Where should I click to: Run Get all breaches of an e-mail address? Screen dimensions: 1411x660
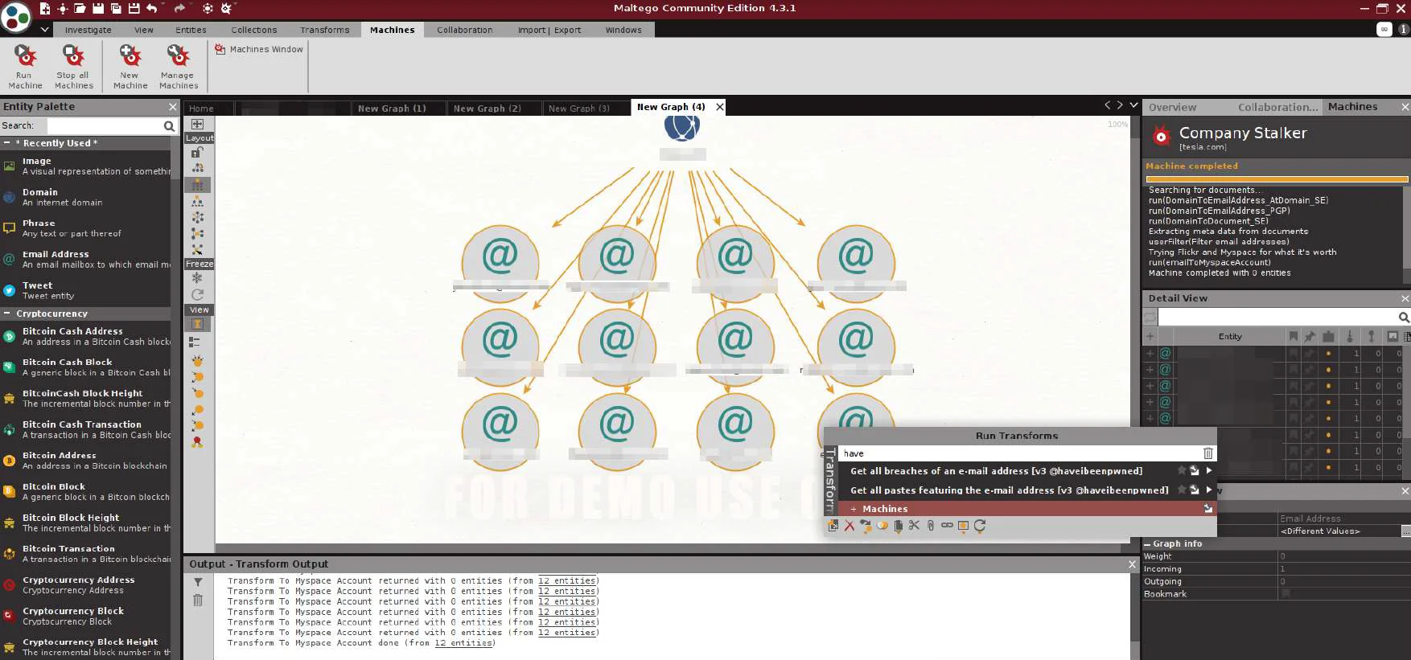(x=996, y=471)
